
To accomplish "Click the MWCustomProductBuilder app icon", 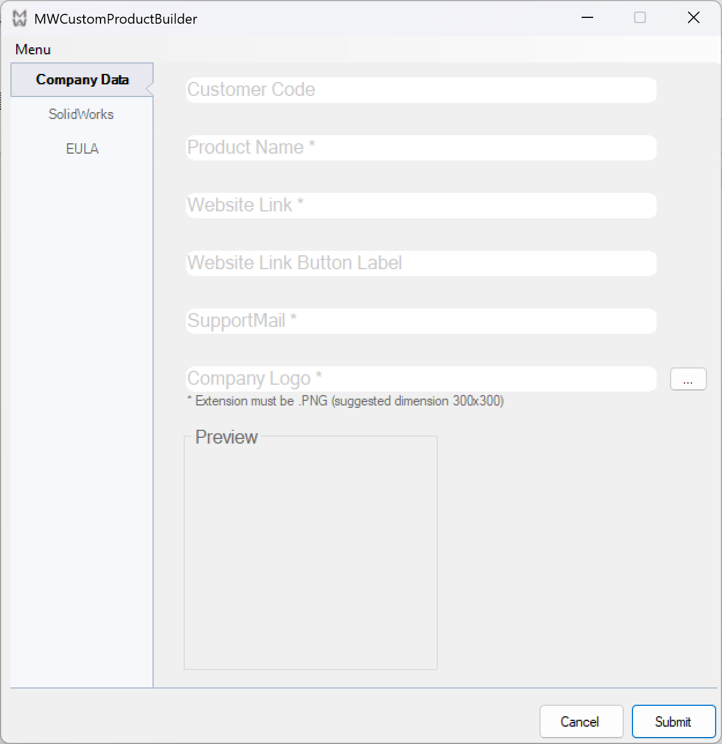I will 20,18.
